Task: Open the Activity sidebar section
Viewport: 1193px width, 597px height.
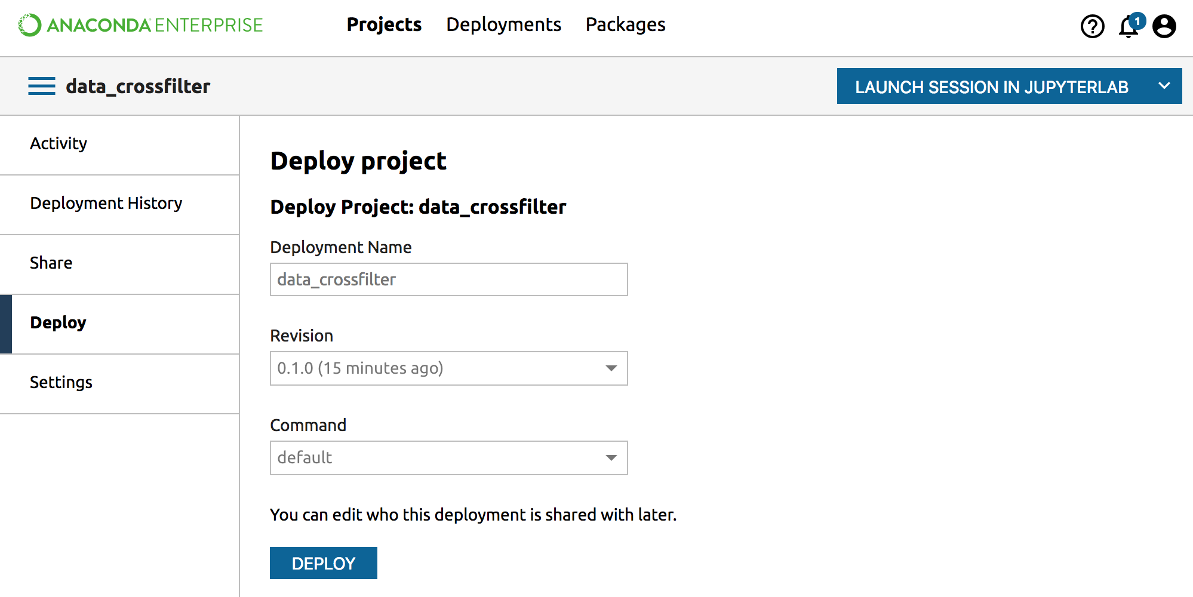Action: click(59, 144)
